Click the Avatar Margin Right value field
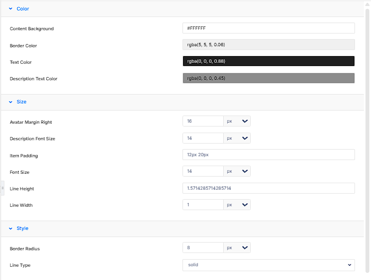The image size is (371, 280). point(203,121)
